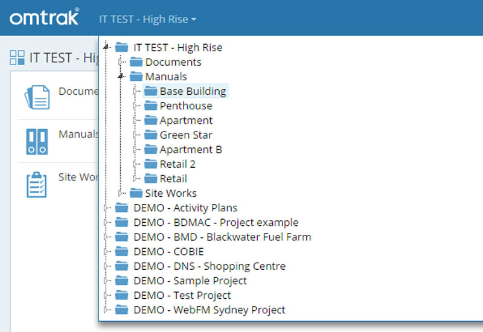This screenshot has width=483, height=332.
Task: Expand the DEMO - BDMAC project node
Action: (106, 222)
